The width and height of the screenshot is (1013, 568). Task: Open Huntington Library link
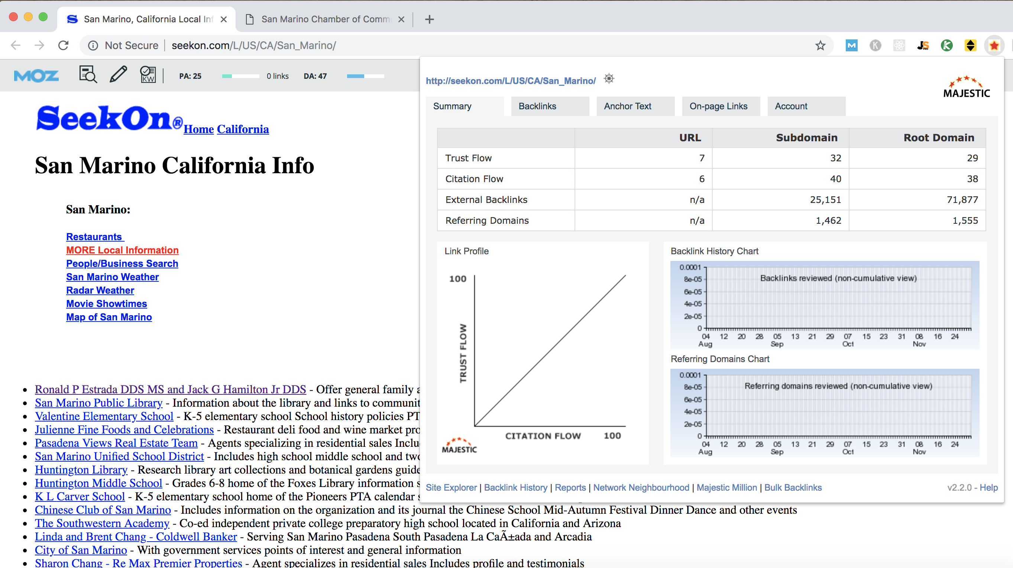pos(81,469)
